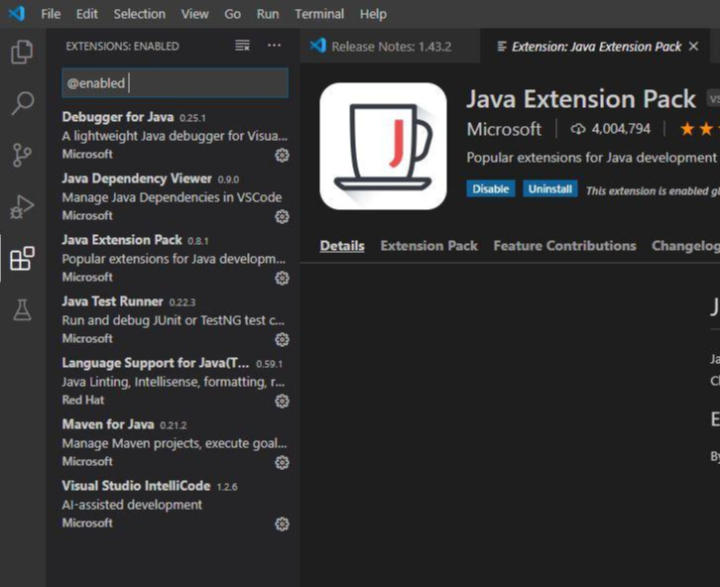The image size is (720, 587).
Task: Clear extensions search results icon
Action: coord(242,46)
